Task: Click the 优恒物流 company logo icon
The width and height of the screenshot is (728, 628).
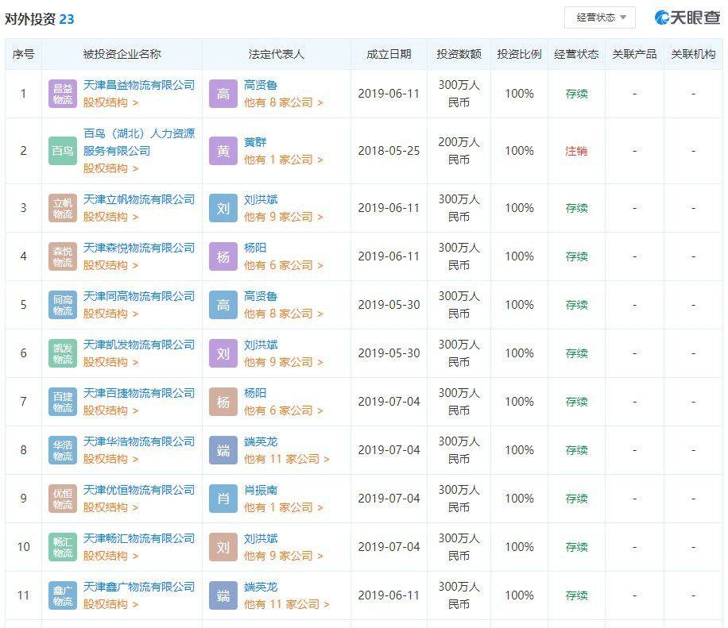Action: click(x=63, y=499)
